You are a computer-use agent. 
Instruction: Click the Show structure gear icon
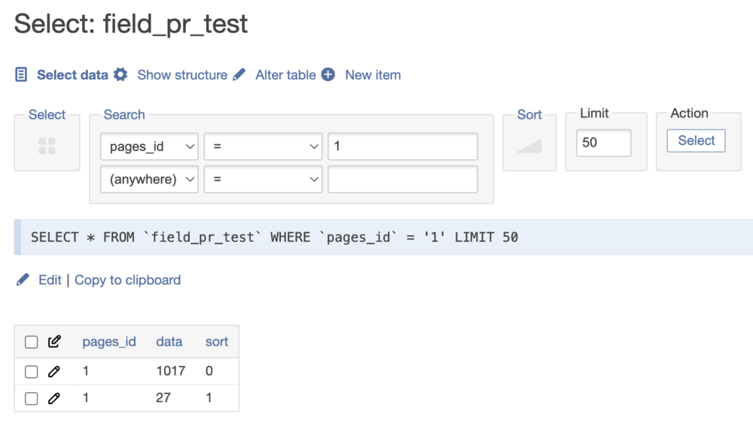tap(120, 75)
